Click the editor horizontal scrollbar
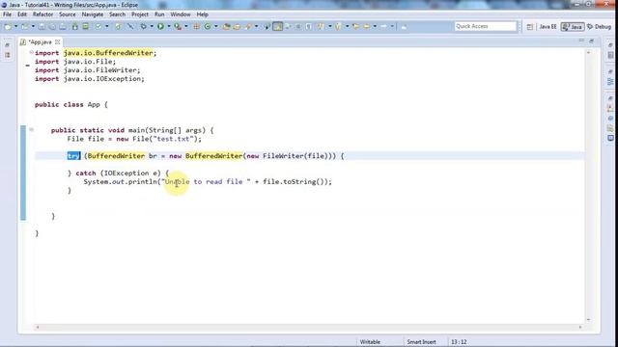Viewport: 618px width, 347px height. click(x=309, y=327)
